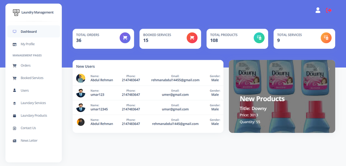
Task: Click email rehmanabdul1445@gmail.com
Action: tap(175, 124)
